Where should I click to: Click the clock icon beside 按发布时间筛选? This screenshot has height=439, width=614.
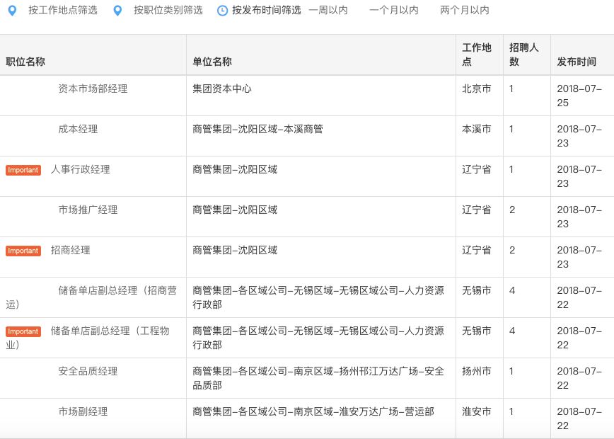(221, 11)
